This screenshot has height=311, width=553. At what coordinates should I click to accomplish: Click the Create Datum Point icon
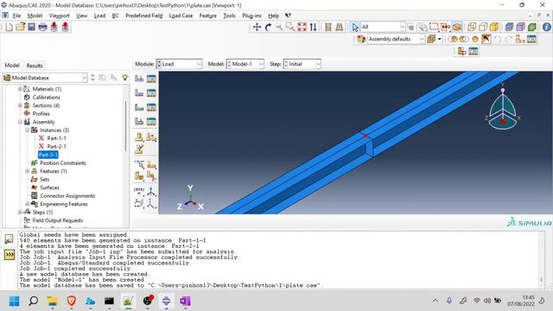139,192
